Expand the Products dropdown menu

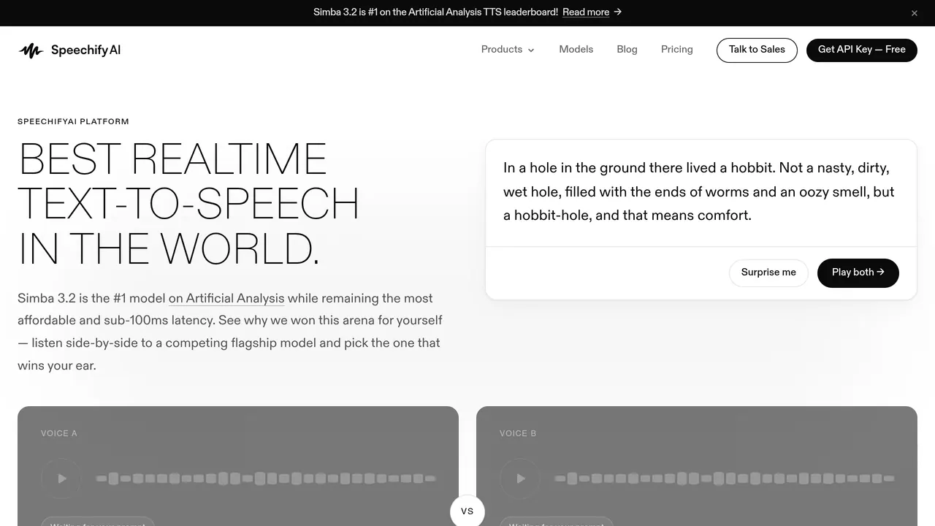tap(508, 50)
